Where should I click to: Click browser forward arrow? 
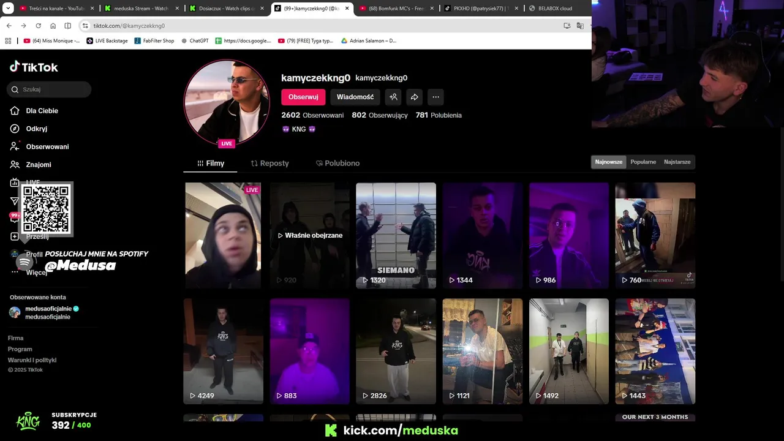(23, 26)
